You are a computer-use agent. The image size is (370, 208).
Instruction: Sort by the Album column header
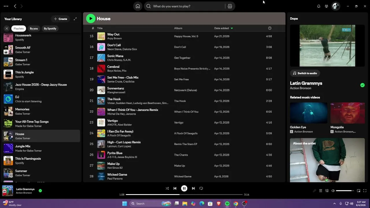coord(178,28)
